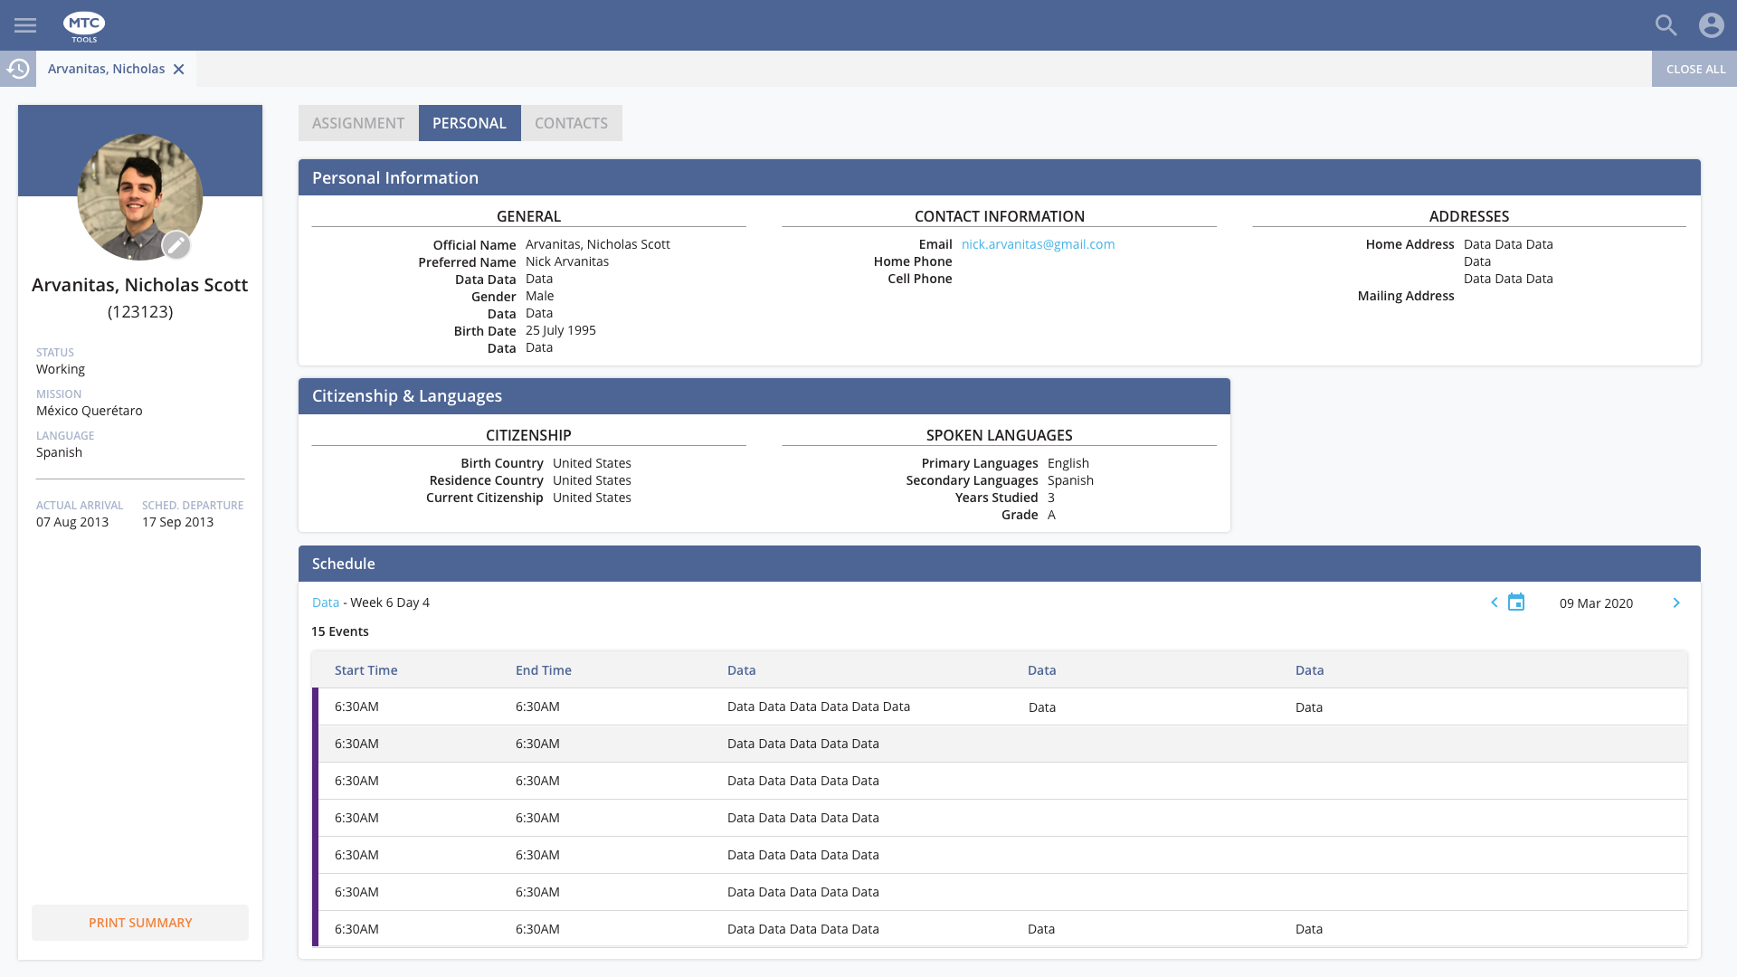Click the sidebar Language value 'Spanish'
The height and width of the screenshot is (977, 1737).
coord(60,452)
